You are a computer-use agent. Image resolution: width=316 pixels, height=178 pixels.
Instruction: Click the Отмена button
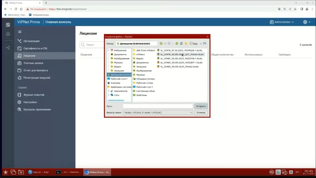click(201, 113)
